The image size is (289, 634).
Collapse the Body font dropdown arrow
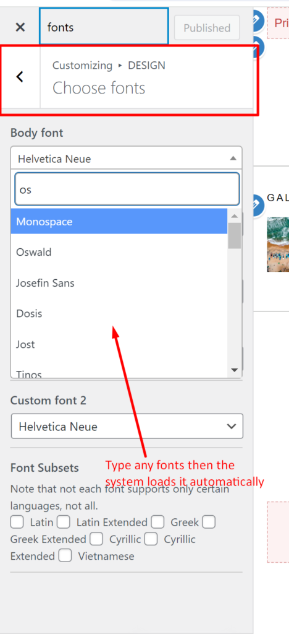coord(233,158)
